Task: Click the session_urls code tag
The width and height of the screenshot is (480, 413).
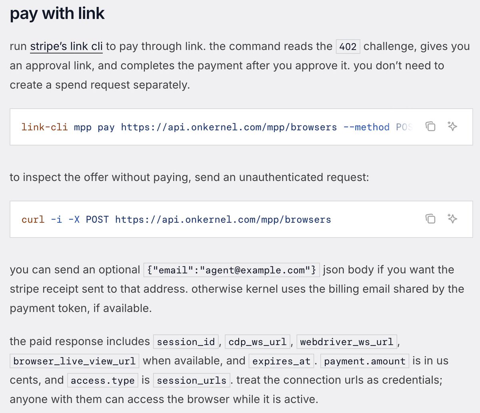Action: (x=192, y=380)
